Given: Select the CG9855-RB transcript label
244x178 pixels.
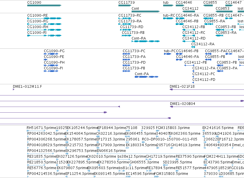Looking at the screenshot, I should click(214, 15).
